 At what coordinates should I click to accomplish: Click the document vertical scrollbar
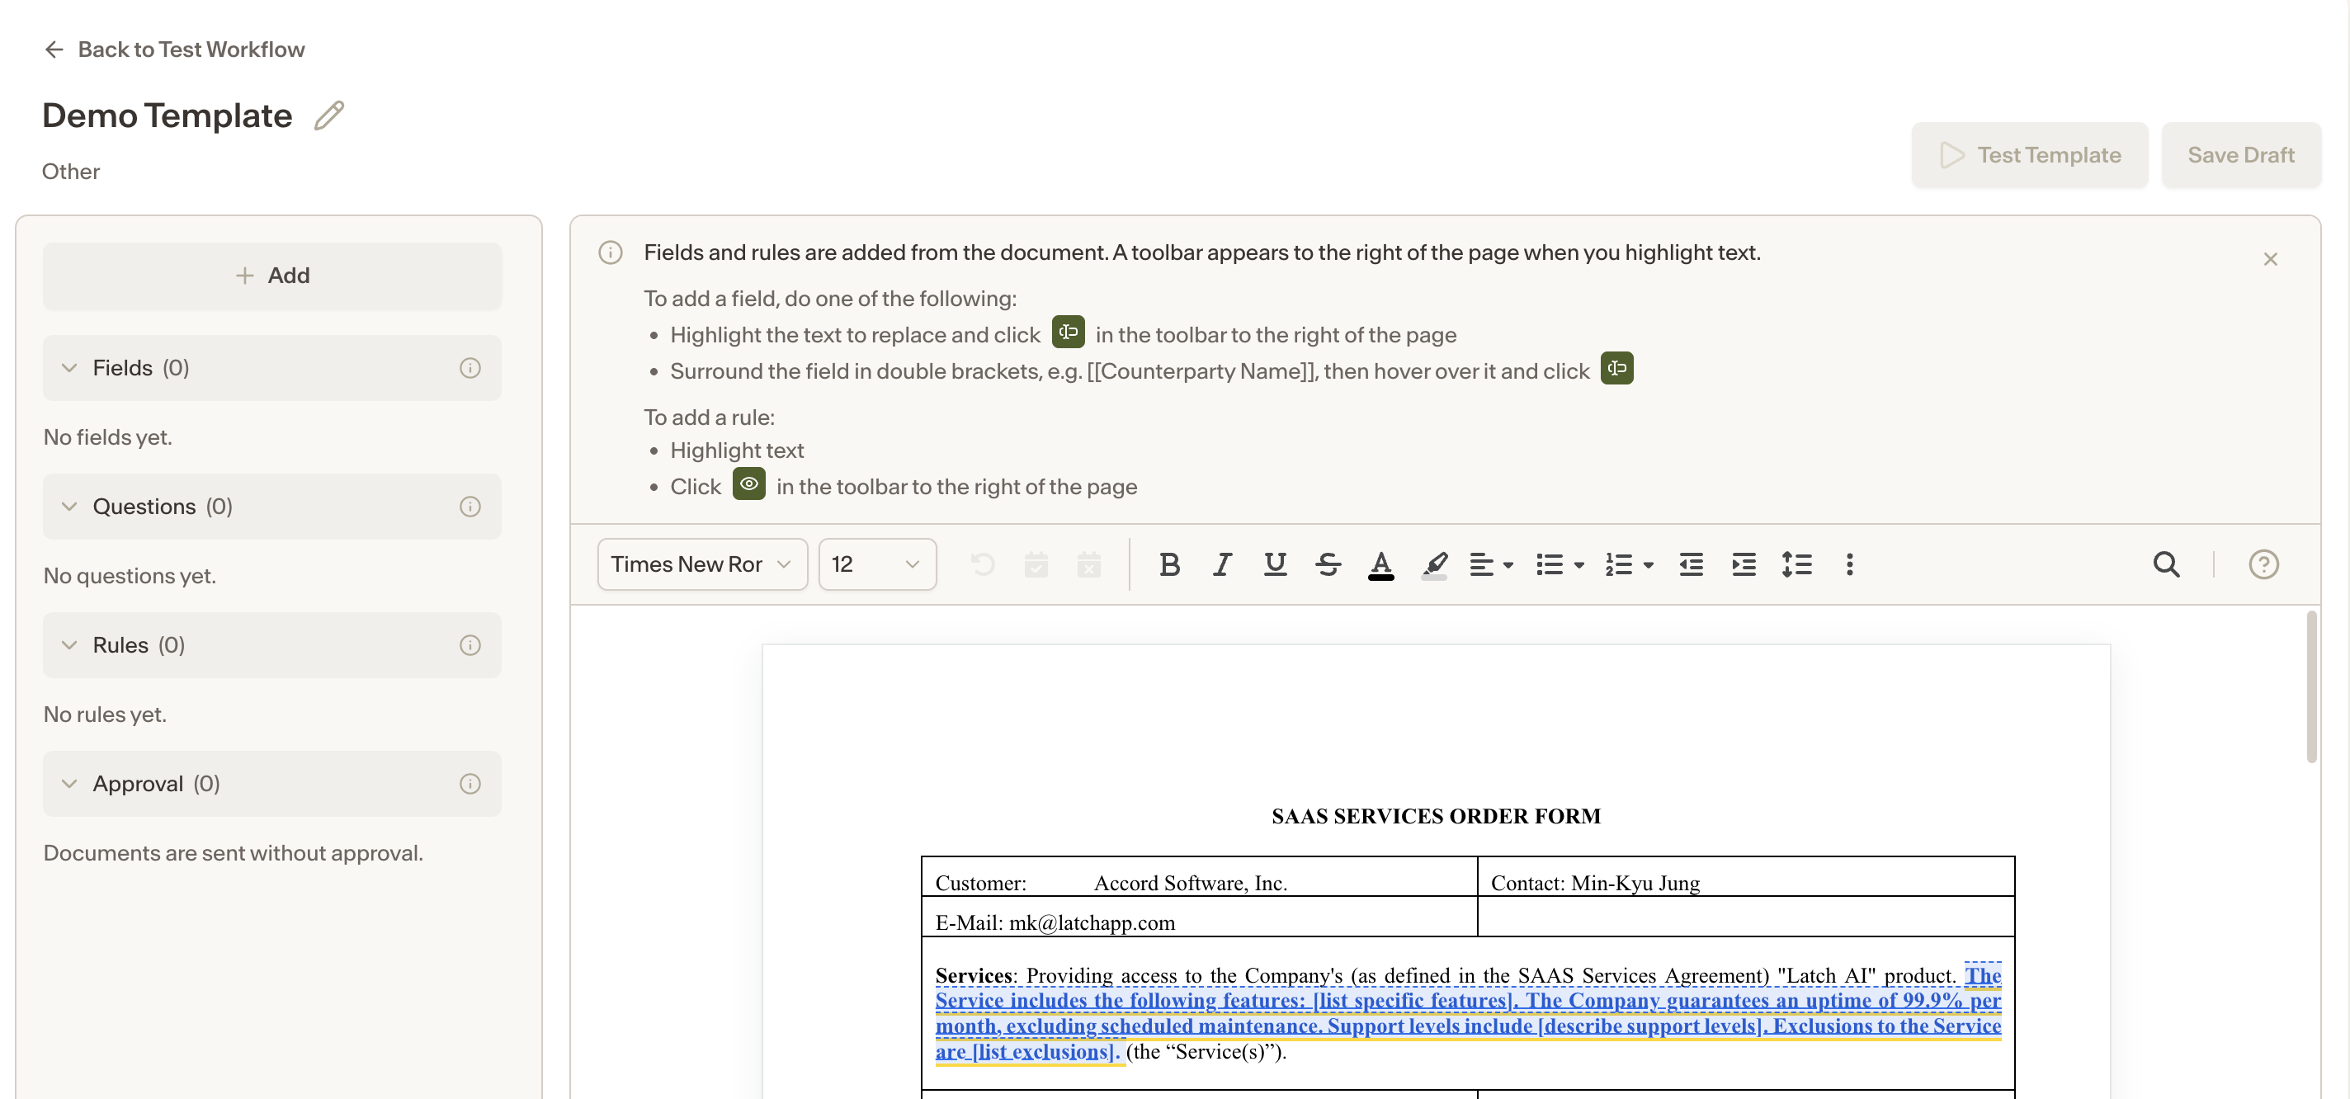[x=2310, y=686]
